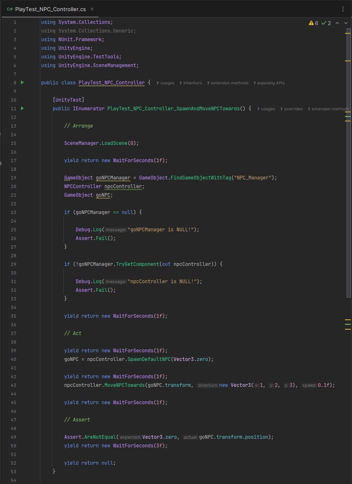Click SpawnDefaultNPC method call
Viewport: 352px width, 484px height.
click(x=149, y=359)
